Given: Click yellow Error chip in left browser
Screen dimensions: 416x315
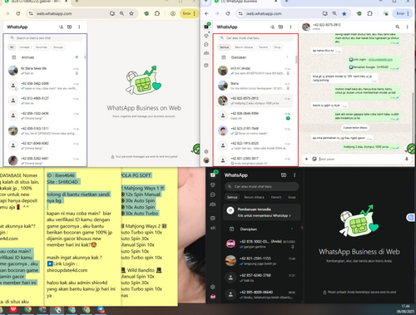Looking at the screenshot, I should 189,13.
